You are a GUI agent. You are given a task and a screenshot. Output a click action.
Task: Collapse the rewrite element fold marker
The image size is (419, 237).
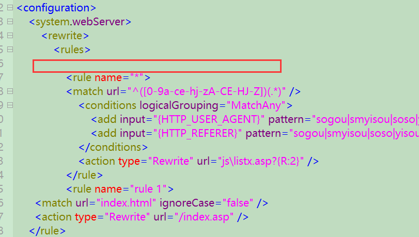pyautogui.click(x=11, y=36)
